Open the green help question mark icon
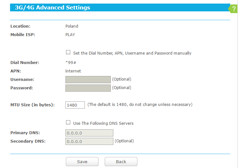Screen dimensions: 239x168 tap(234, 9)
